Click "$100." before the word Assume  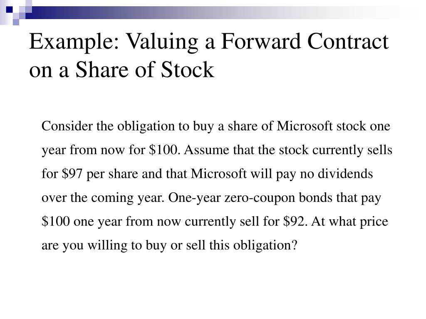165,150
